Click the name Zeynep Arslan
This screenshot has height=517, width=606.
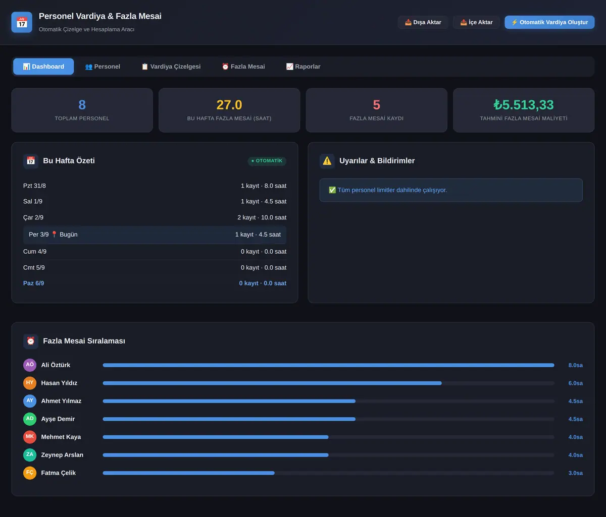(62, 455)
